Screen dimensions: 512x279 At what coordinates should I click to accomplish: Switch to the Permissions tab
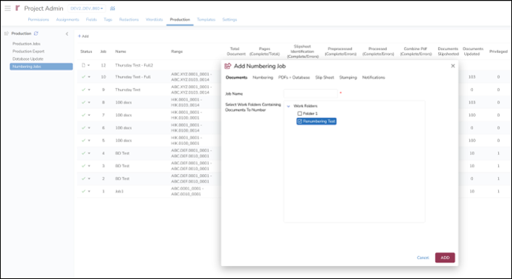tap(38, 20)
